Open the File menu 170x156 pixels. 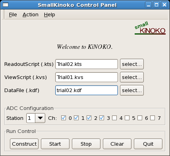click(x=13, y=15)
